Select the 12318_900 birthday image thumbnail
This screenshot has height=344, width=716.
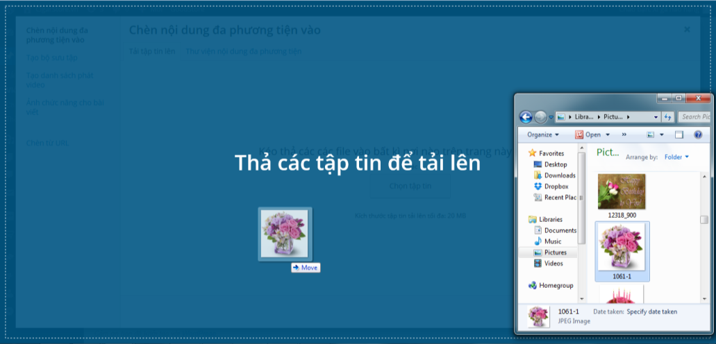(622, 191)
